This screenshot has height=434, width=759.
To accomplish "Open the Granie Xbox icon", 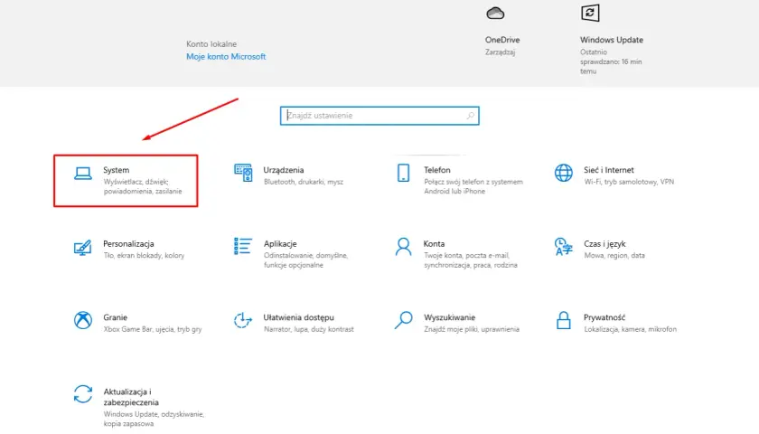I will [x=83, y=320].
